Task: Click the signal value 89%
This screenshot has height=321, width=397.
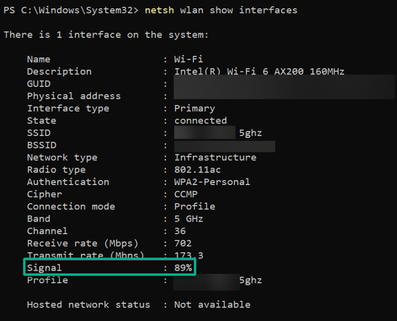Action: 183,268
